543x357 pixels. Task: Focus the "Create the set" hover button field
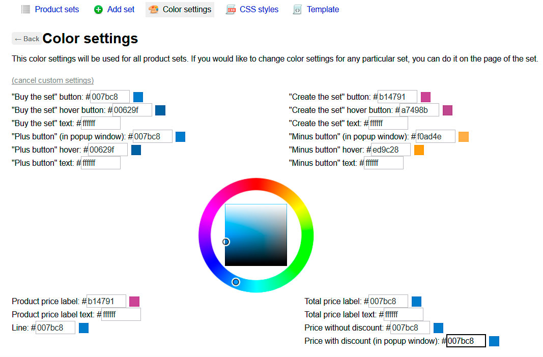coord(419,110)
